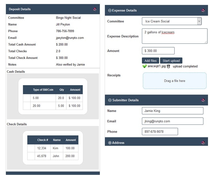
Task: Click the Start upload button
Action: [171, 61]
